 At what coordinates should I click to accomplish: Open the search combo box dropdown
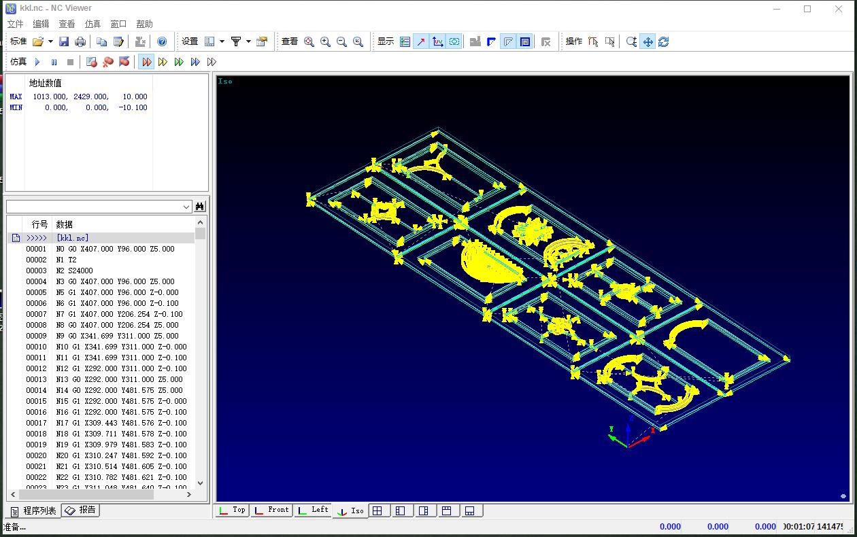click(x=186, y=206)
